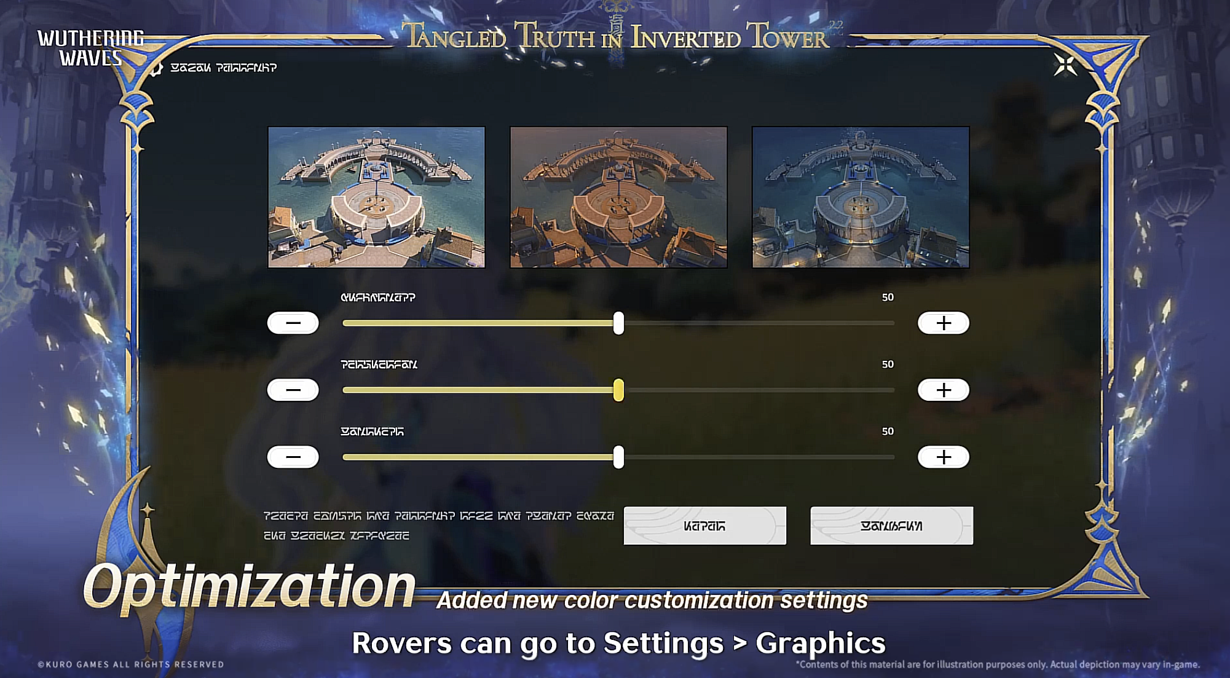The height and width of the screenshot is (678, 1230).
Task: Click the settings icon beside the panel title
Action: point(156,68)
